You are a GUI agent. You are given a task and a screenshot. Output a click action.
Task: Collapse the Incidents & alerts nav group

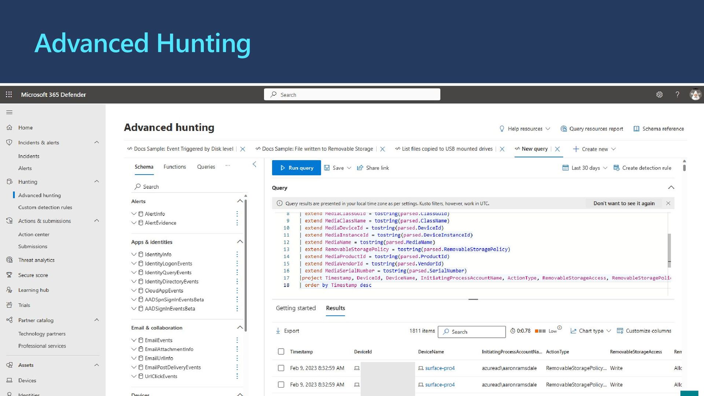(97, 142)
